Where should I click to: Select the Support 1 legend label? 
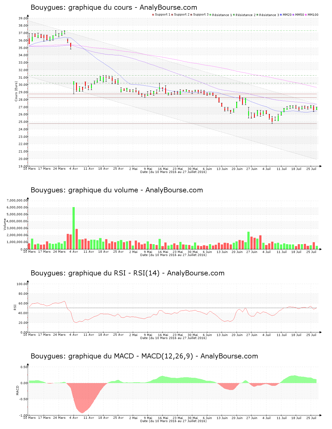(x=163, y=15)
